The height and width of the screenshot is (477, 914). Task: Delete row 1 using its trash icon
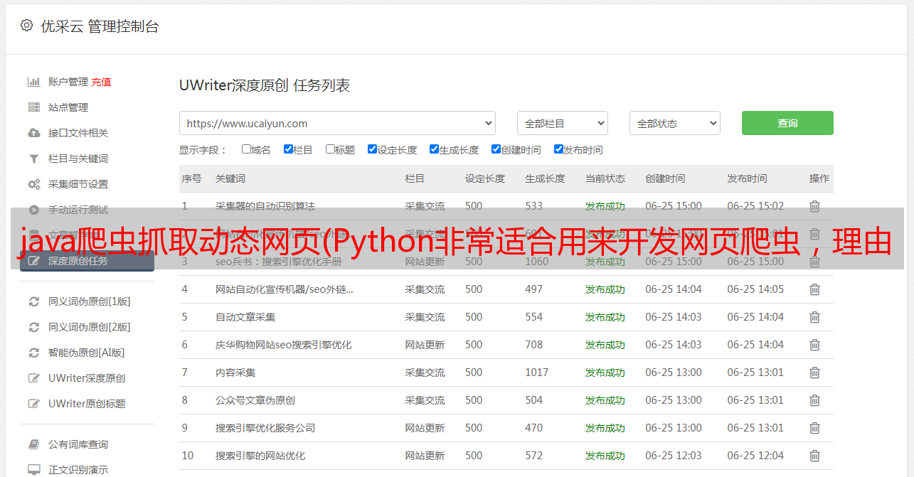point(814,206)
